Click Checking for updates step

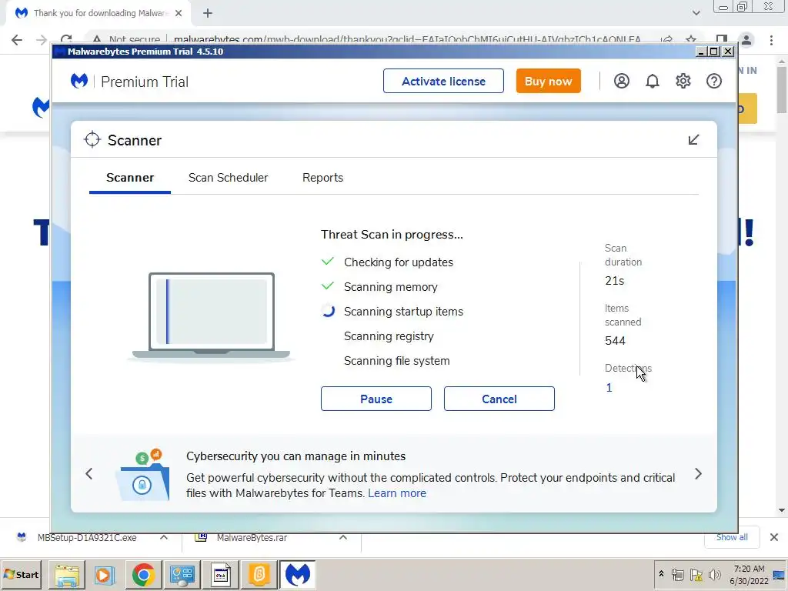[x=398, y=262]
